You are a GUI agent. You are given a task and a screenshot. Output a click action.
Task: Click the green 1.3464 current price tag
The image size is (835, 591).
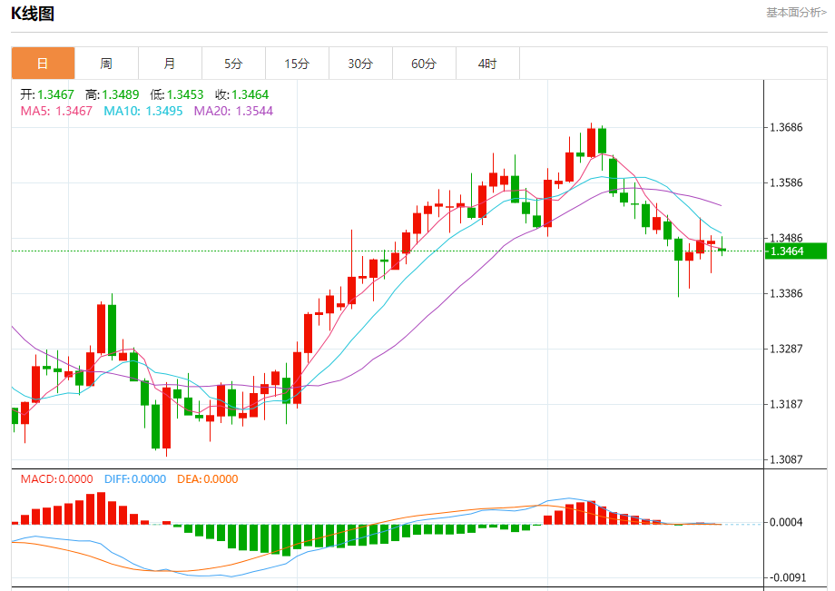pyautogui.click(x=796, y=251)
